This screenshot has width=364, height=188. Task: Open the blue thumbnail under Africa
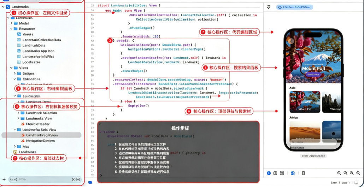[332, 131]
